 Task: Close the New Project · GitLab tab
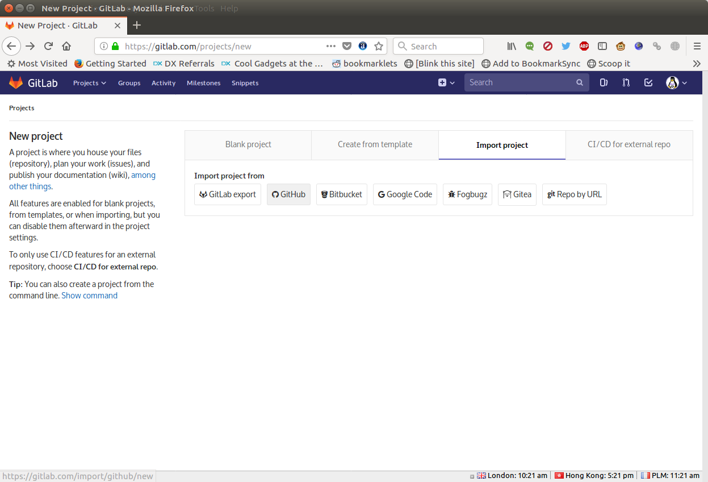coord(118,25)
